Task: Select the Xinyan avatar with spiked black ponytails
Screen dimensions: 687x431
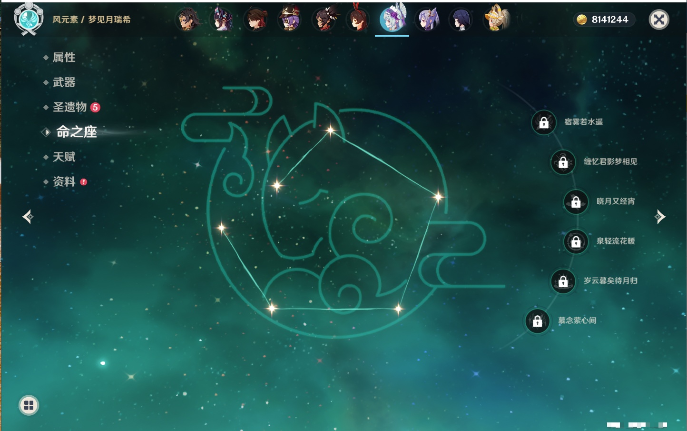Action: point(324,20)
